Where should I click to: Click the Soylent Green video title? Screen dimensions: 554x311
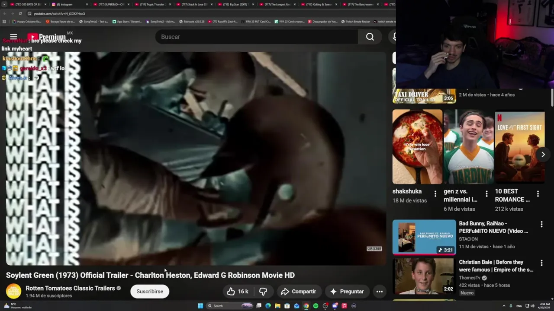click(x=150, y=275)
